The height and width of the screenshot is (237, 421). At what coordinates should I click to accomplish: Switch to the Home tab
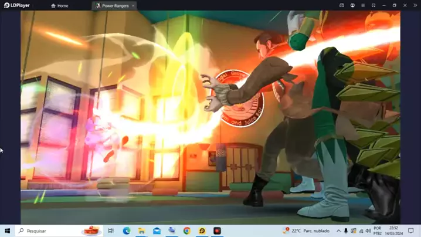click(x=59, y=6)
